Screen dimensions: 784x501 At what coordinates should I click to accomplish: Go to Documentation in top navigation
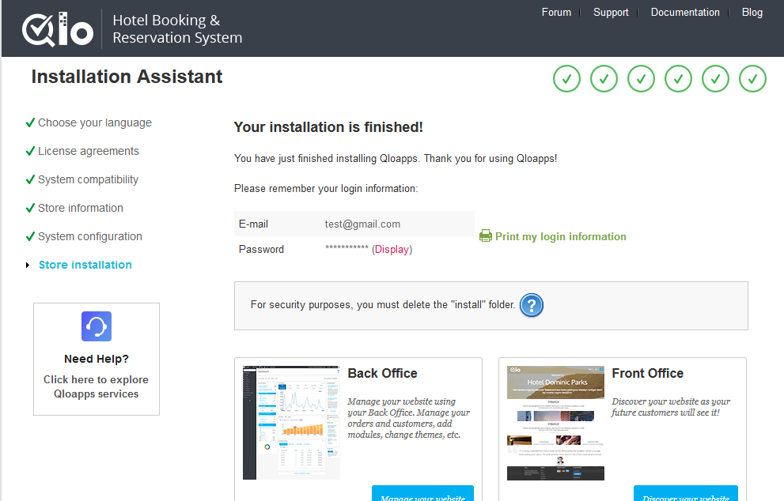pos(685,13)
